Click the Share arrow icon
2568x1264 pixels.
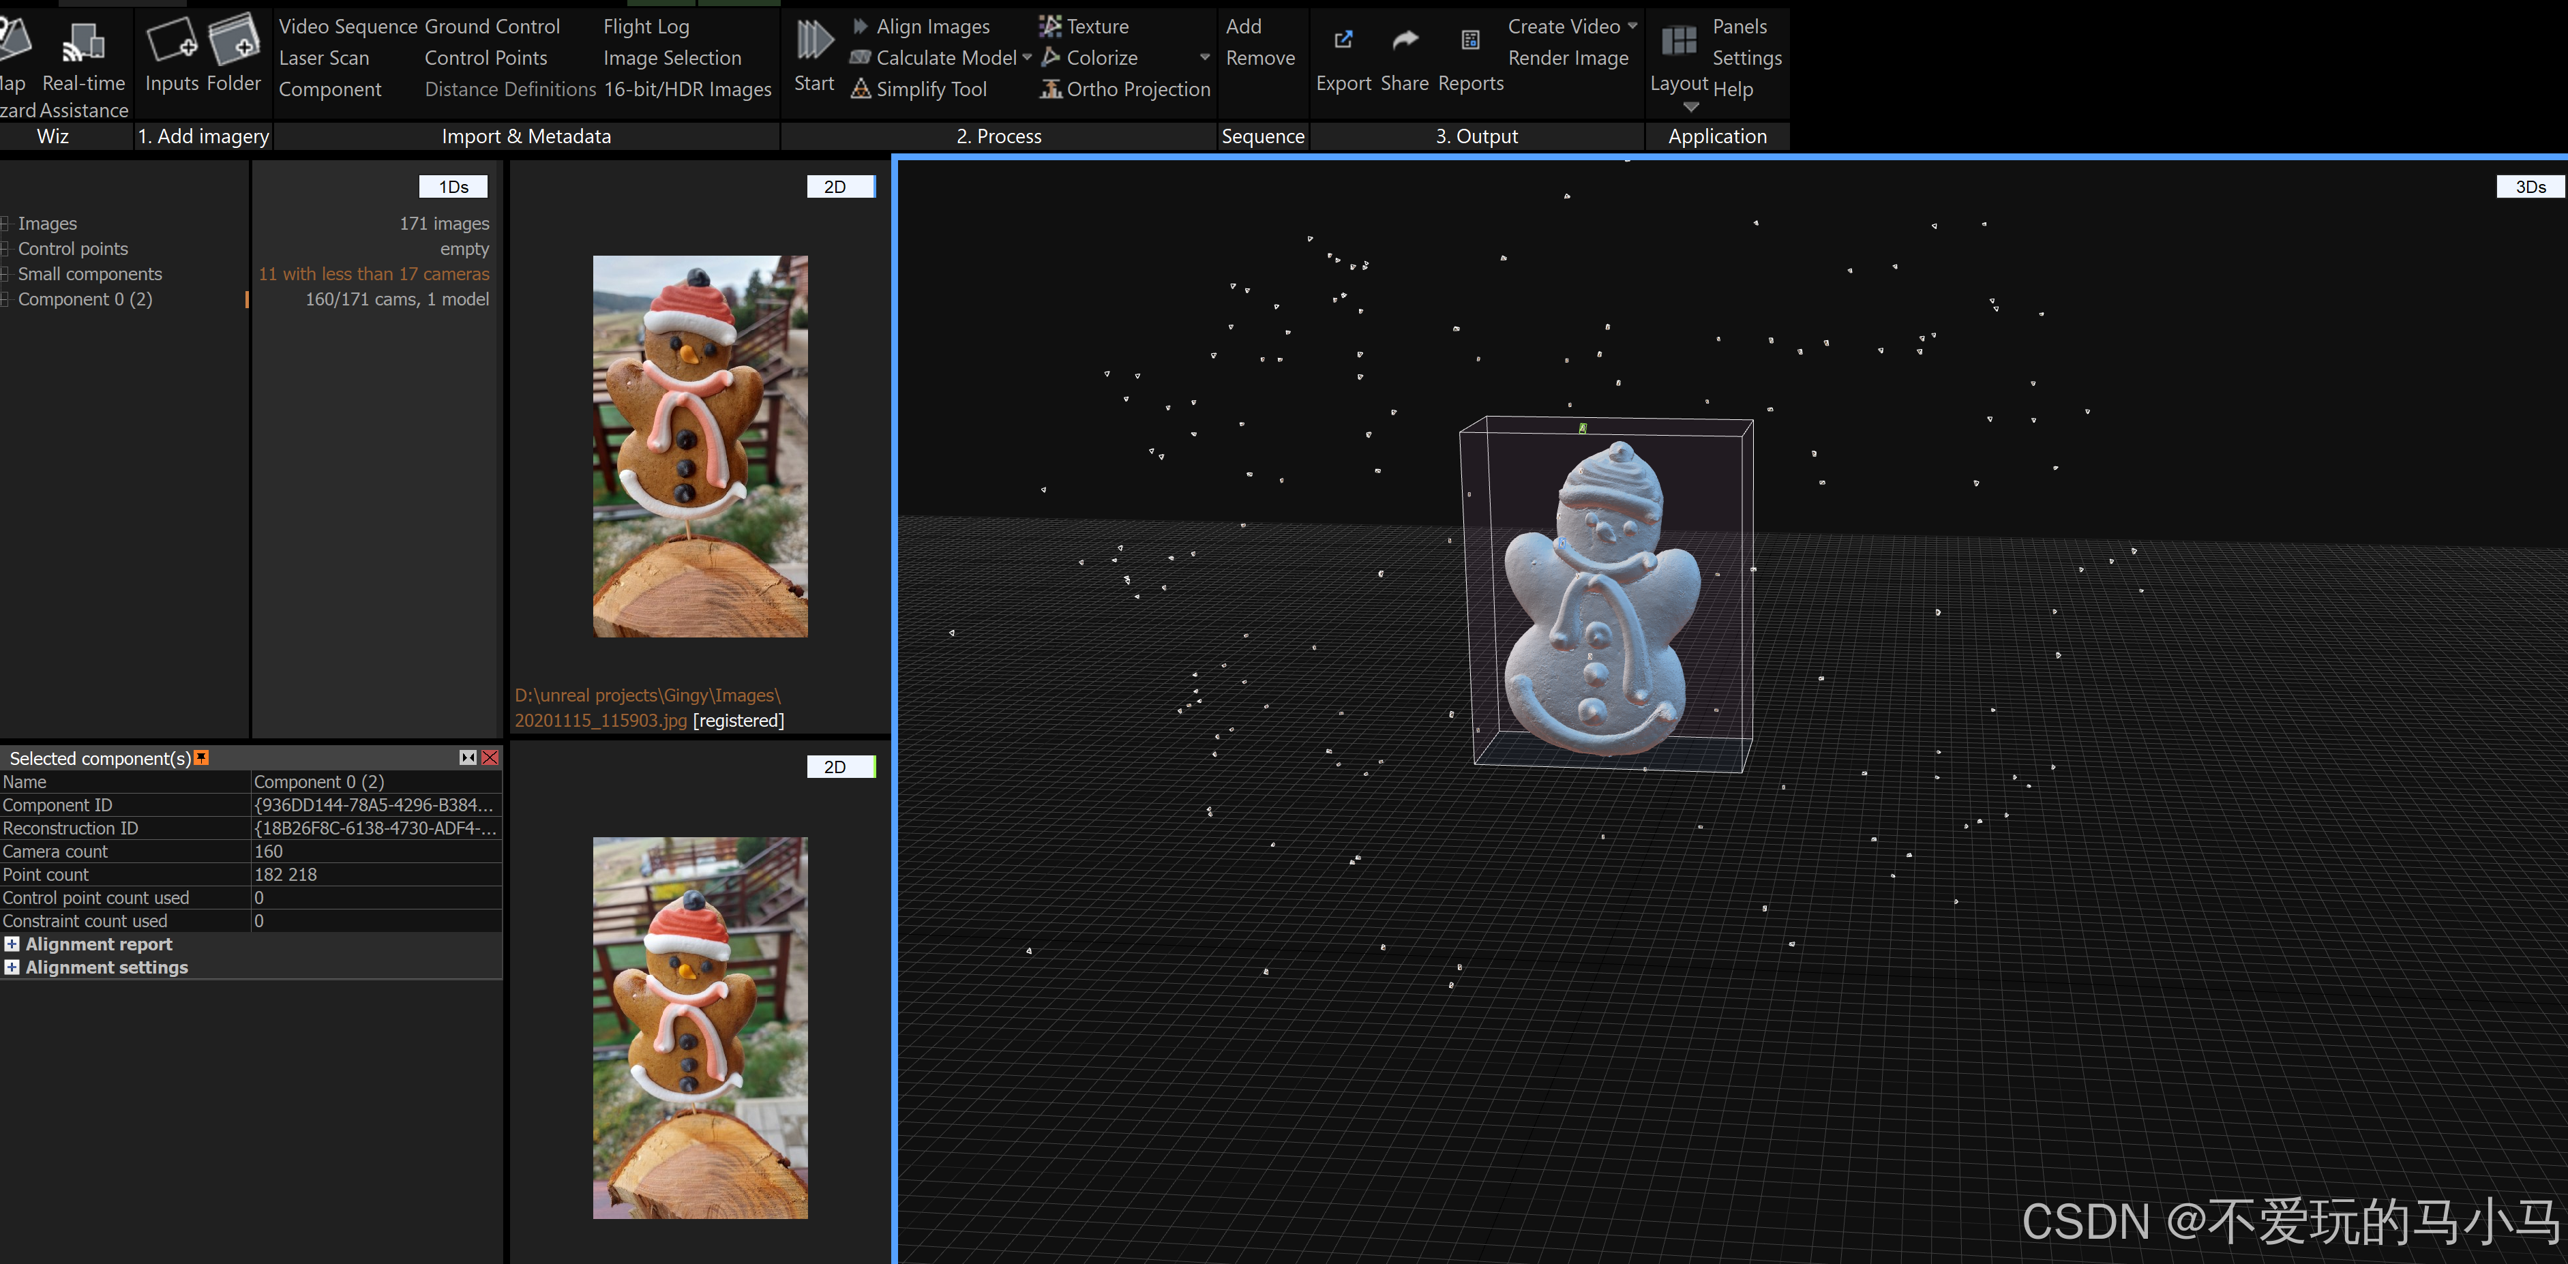pos(1405,40)
